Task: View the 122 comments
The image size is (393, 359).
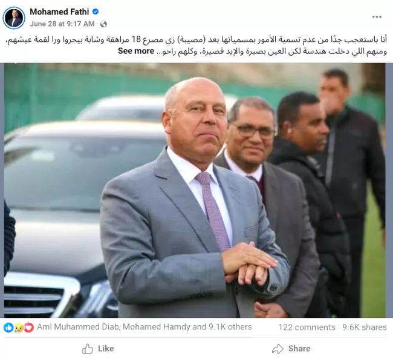Action: click(307, 328)
